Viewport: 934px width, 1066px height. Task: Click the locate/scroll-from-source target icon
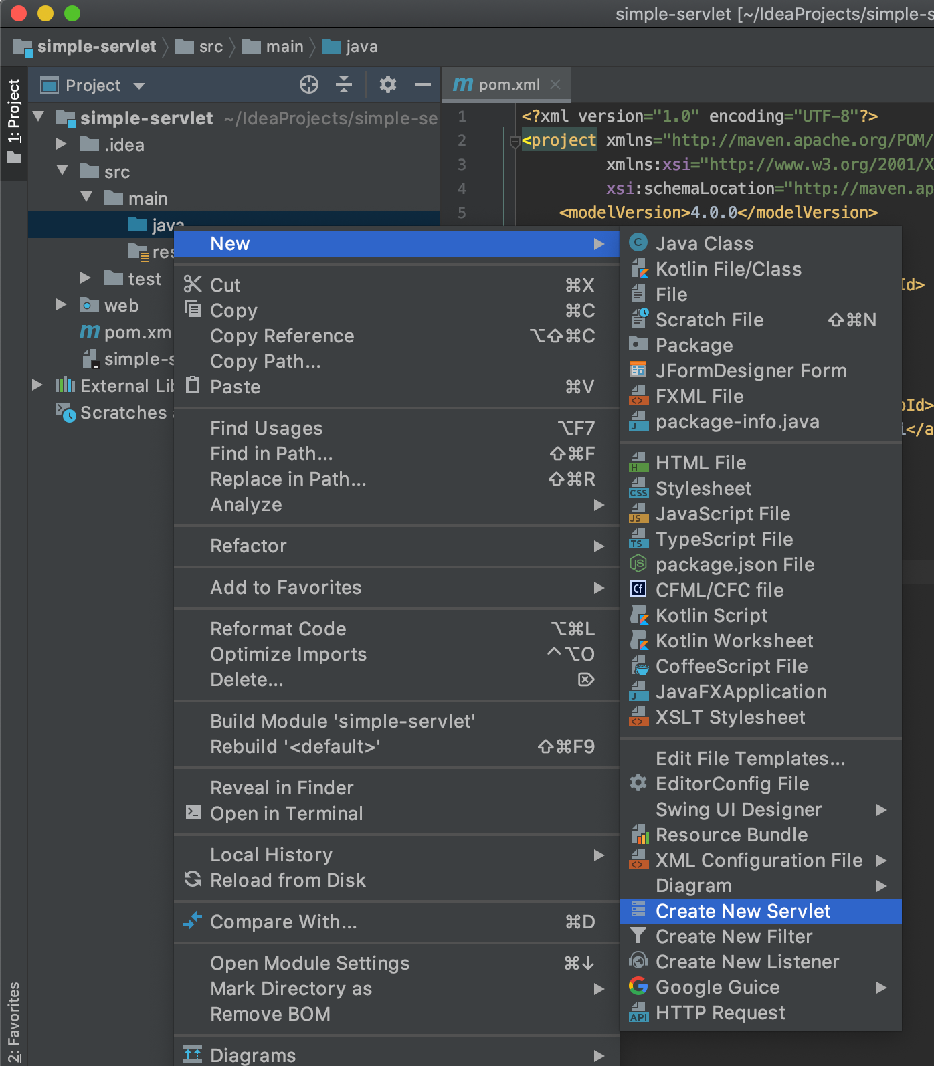point(309,84)
